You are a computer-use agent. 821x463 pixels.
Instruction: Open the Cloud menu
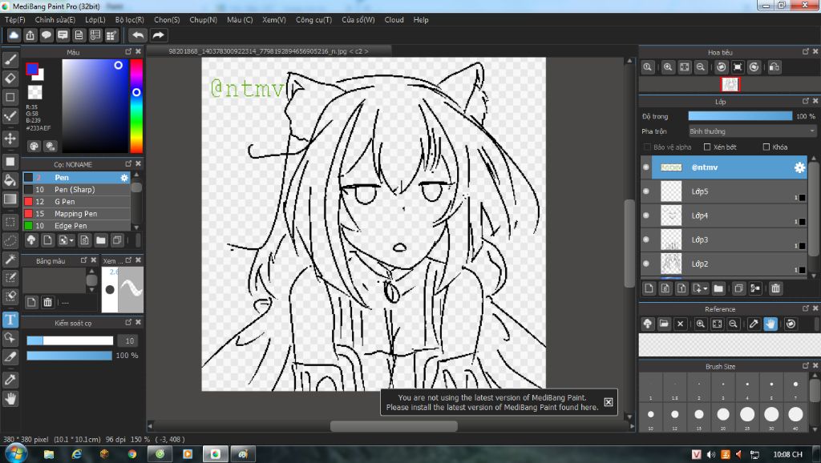[x=394, y=20]
